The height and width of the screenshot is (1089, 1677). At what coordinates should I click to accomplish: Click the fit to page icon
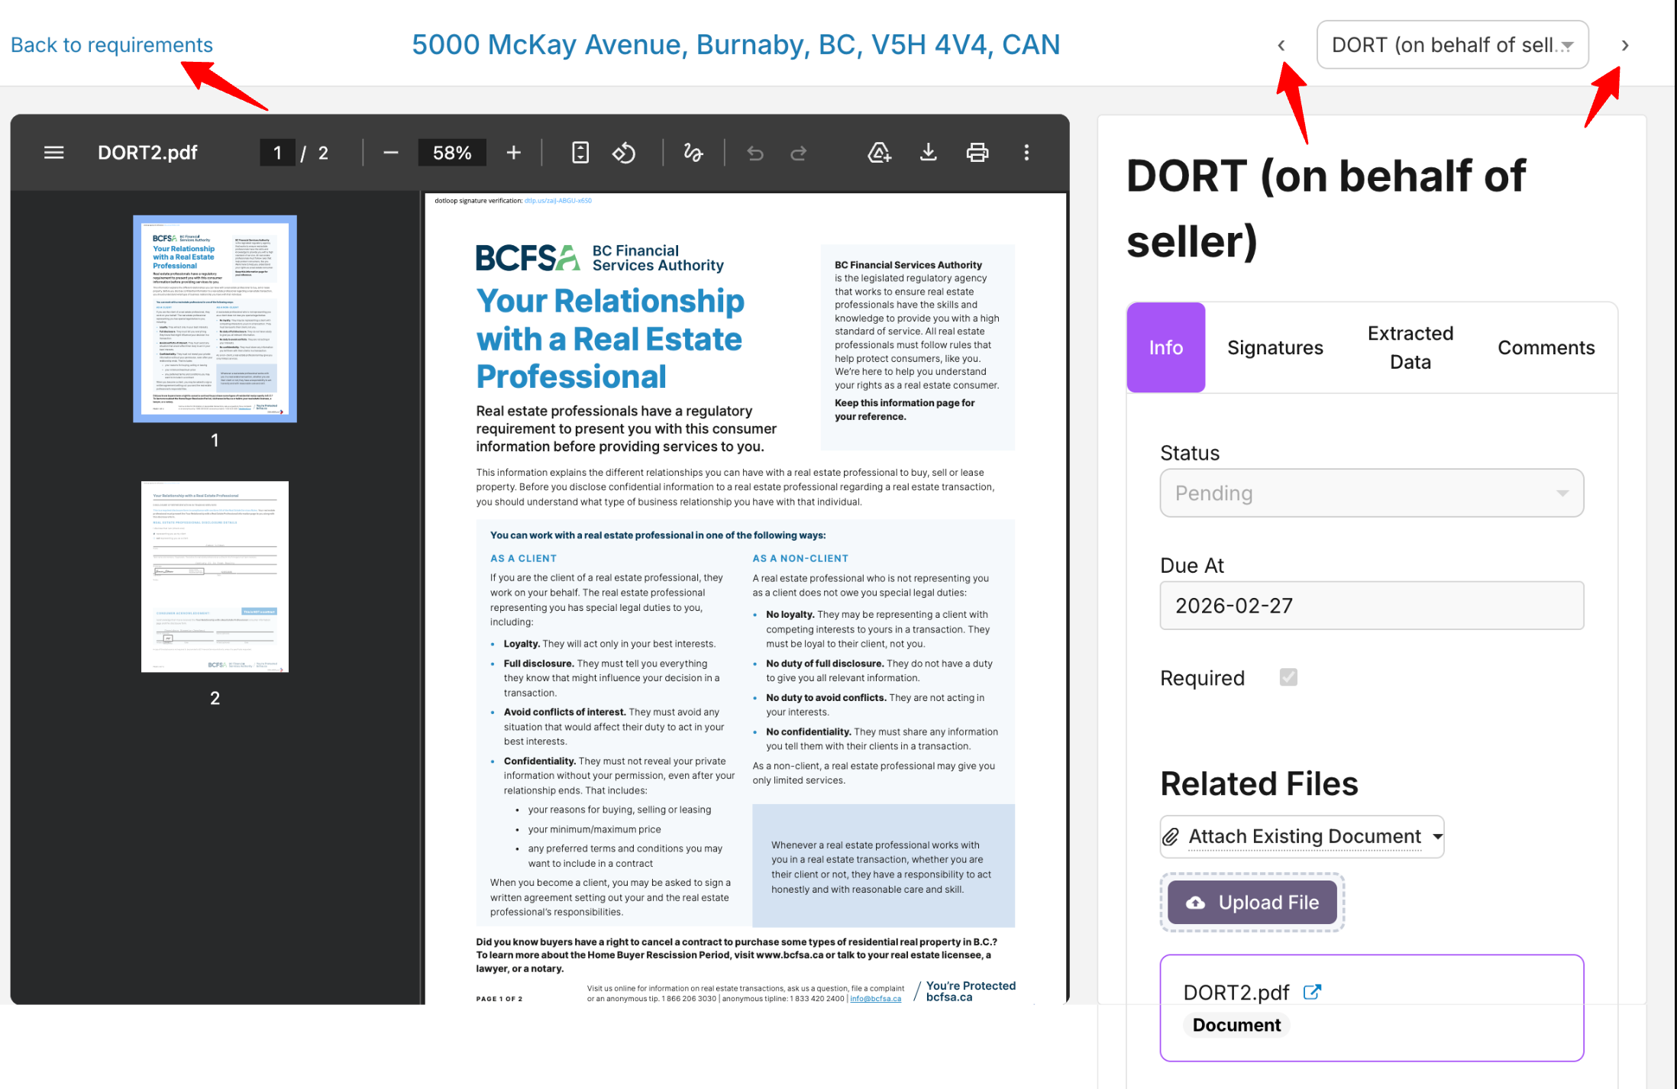pos(580,153)
